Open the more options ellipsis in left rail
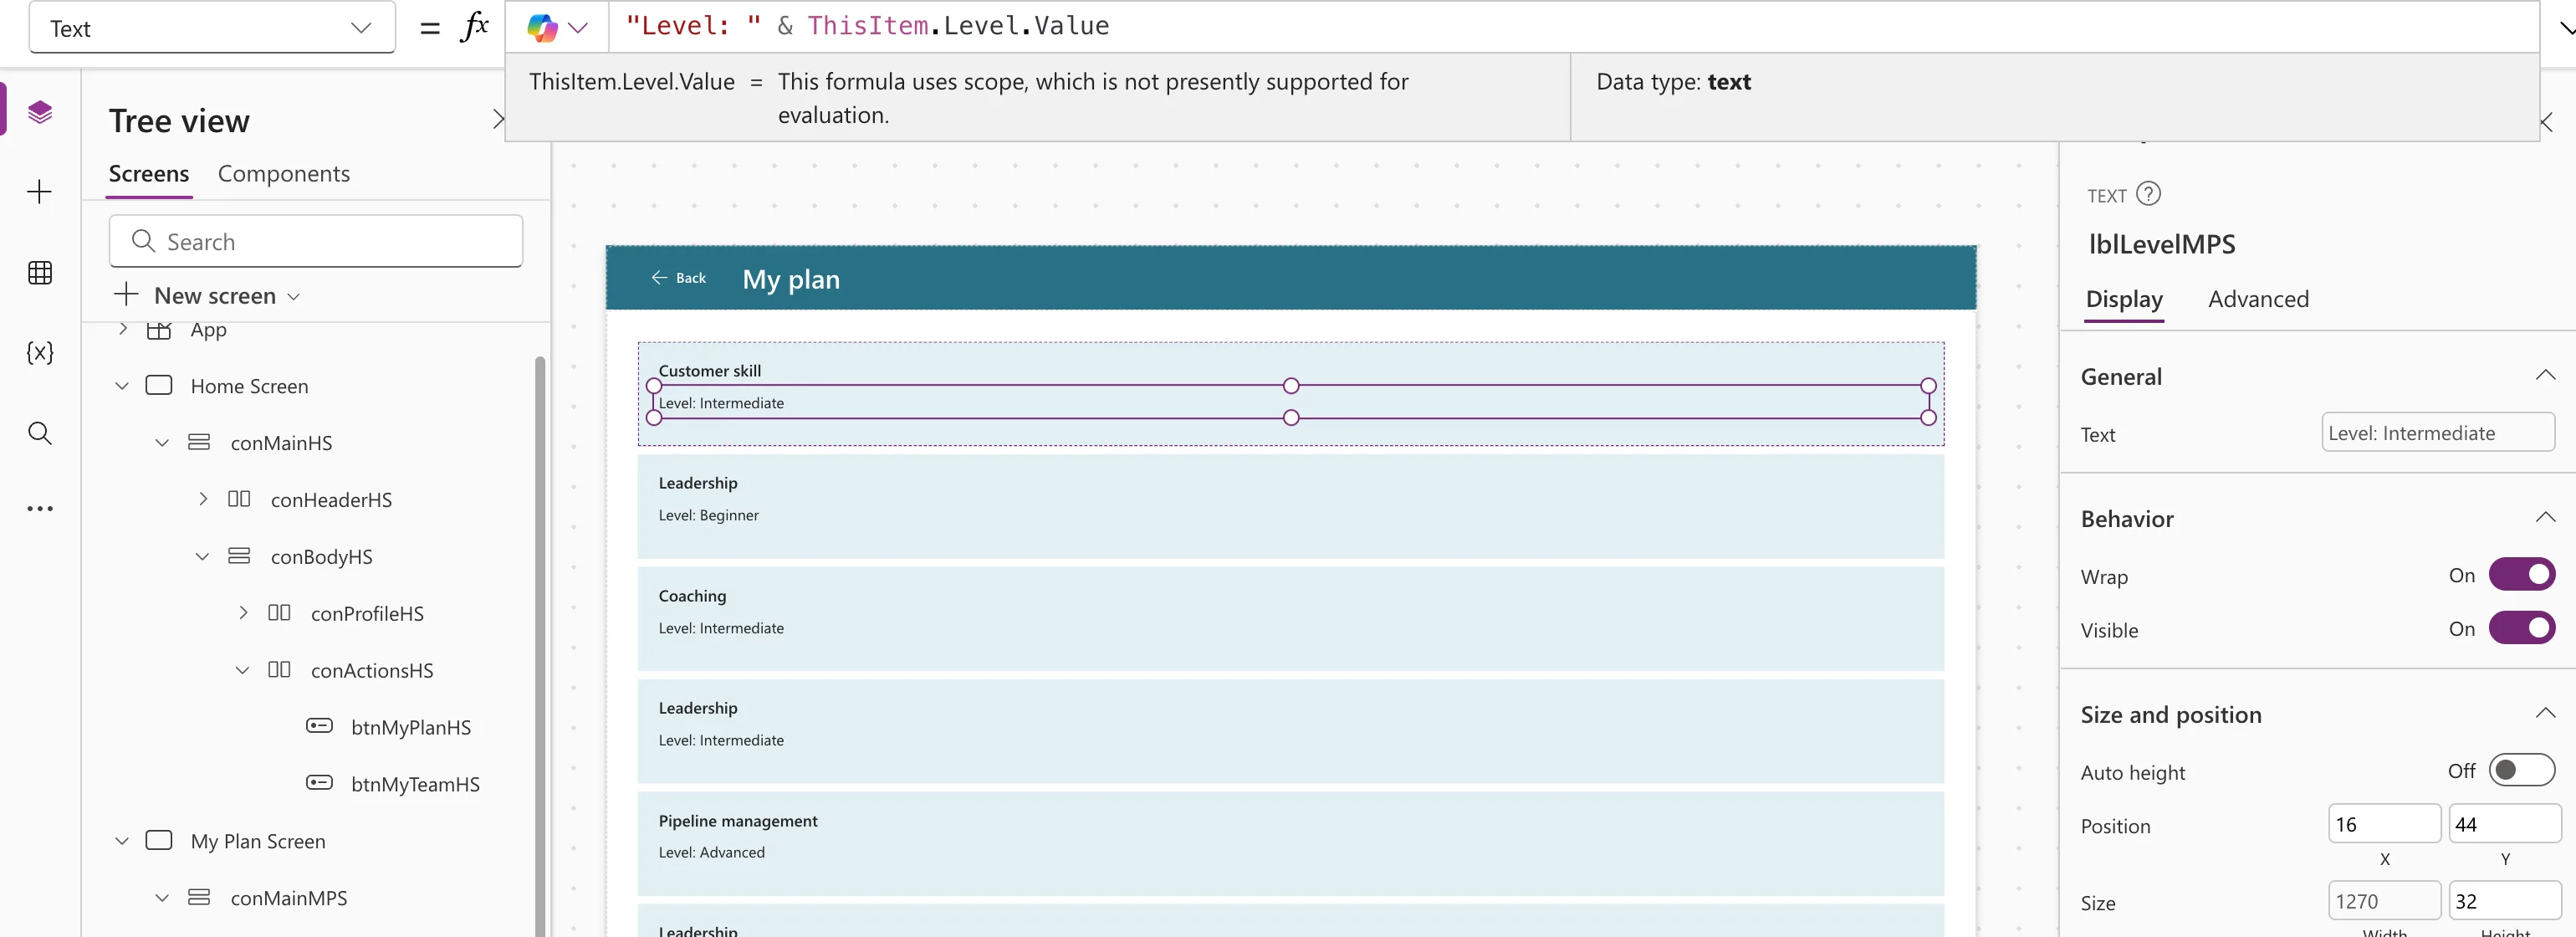 [x=40, y=509]
